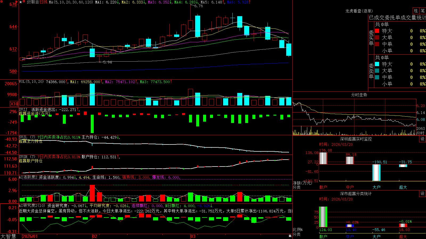
Task: Click the 已成交委托单成交量统计 header
Action: [x=397, y=18]
